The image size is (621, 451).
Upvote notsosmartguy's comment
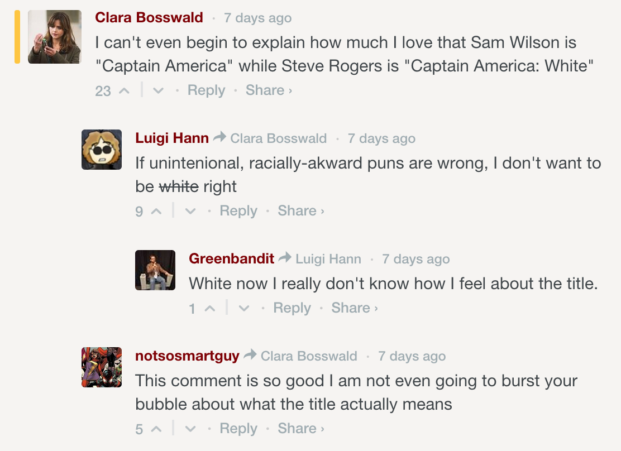(156, 429)
